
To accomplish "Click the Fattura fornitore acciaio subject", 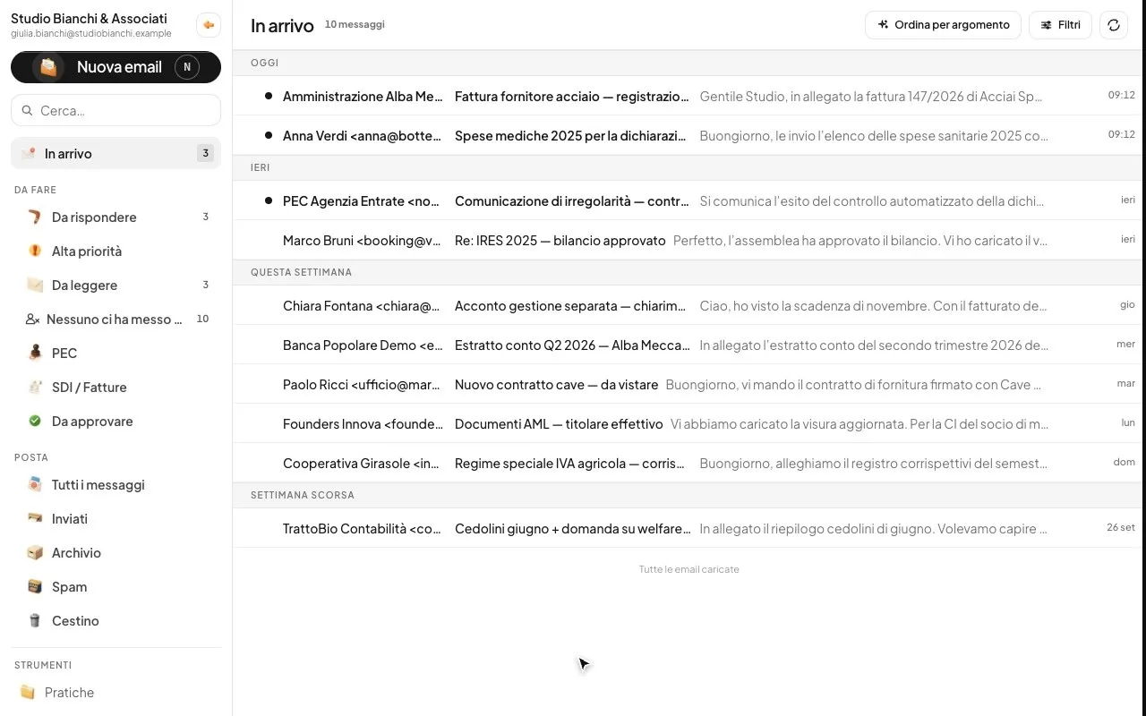I will coord(572,96).
